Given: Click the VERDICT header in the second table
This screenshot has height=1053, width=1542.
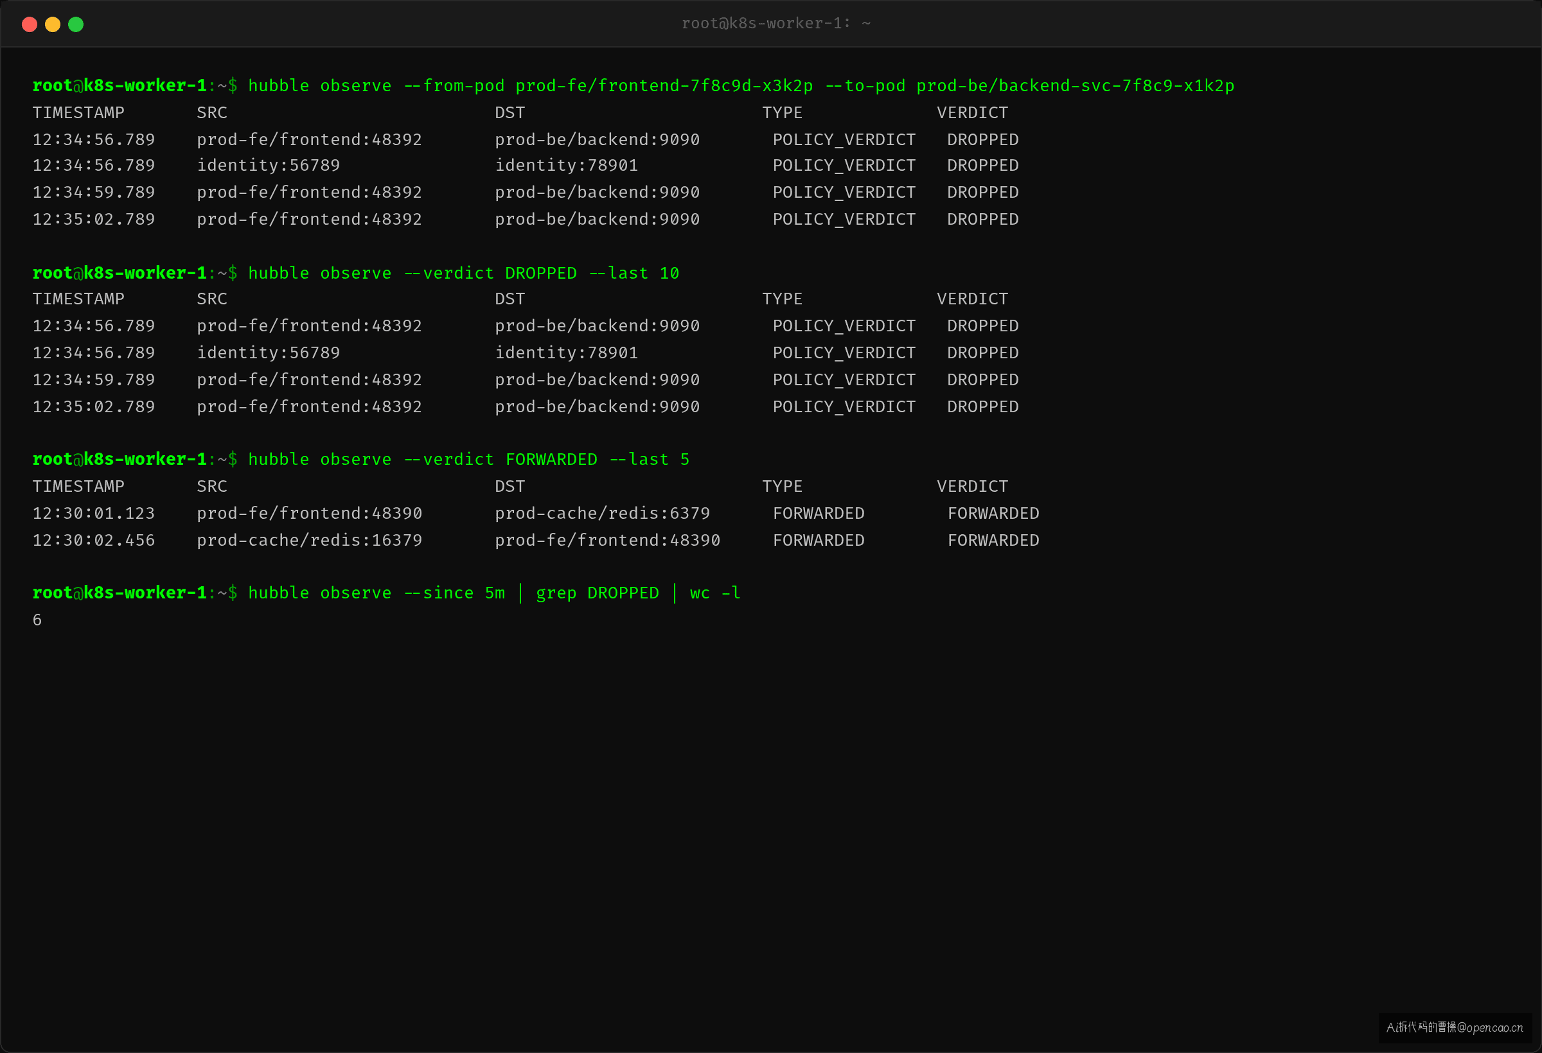Looking at the screenshot, I should pyautogui.click(x=972, y=299).
